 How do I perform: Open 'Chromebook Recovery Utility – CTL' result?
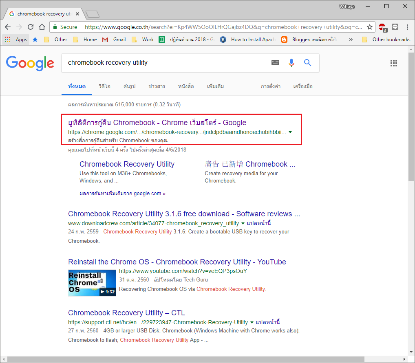point(126,313)
